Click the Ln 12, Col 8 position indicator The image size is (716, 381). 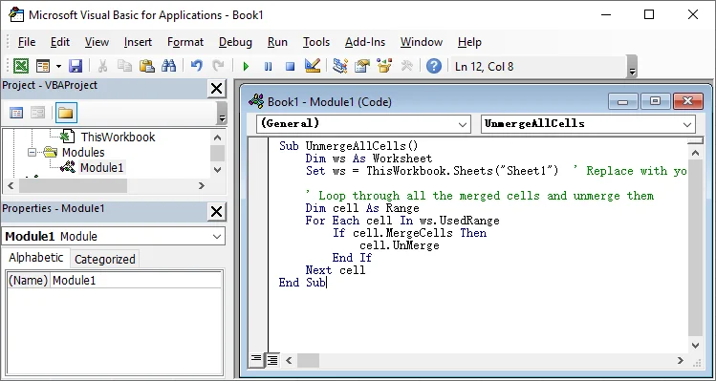tap(485, 67)
